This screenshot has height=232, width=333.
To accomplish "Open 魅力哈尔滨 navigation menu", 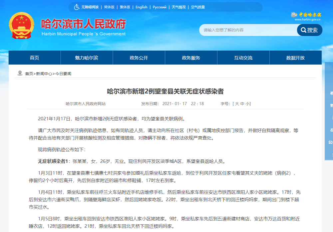I will (87, 58).
